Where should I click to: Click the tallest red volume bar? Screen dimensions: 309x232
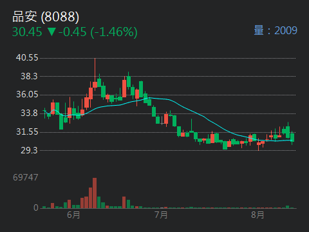95,193
